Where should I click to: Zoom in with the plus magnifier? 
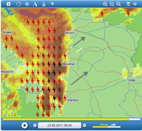click(105, 4)
